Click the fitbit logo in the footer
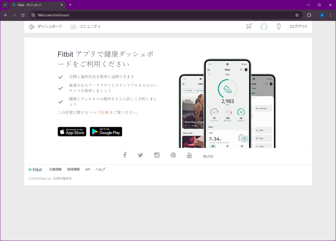Image resolution: width=336 pixels, height=241 pixels. [35, 169]
